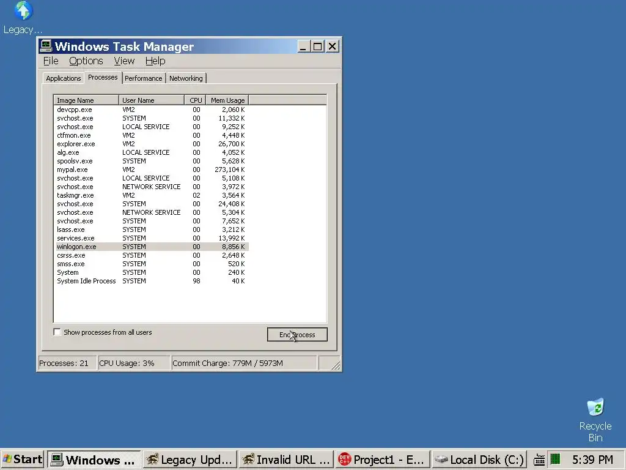Screen dimensions: 626x470
Task: Click the 24,408 K memory value
Action: tap(232, 204)
